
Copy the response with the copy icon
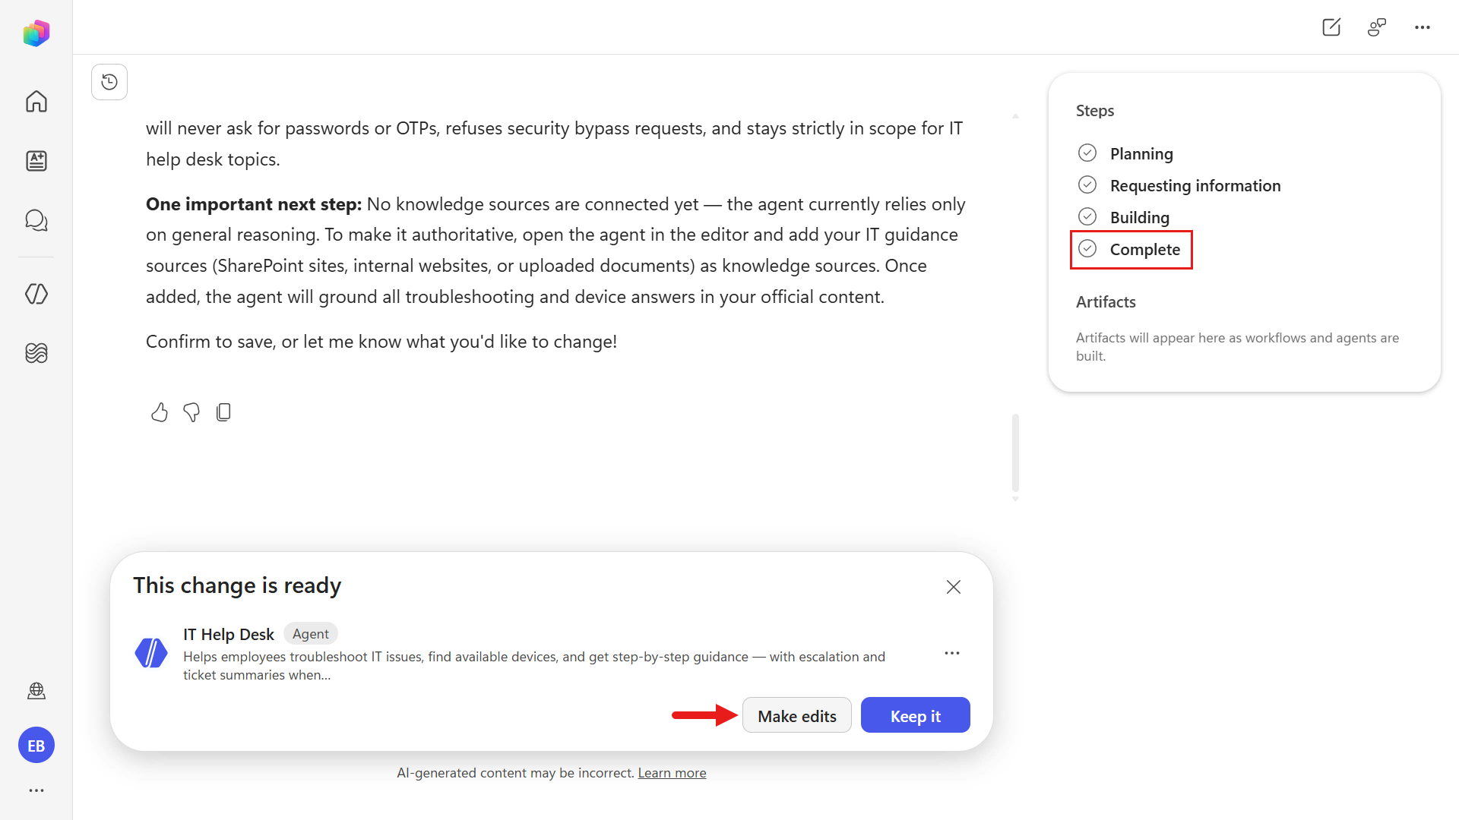pyautogui.click(x=223, y=412)
